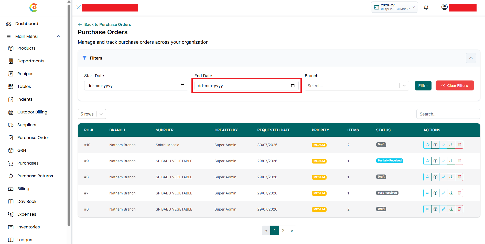Download purchase order #6
The width and height of the screenshot is (485, 244).
point(451,209)
